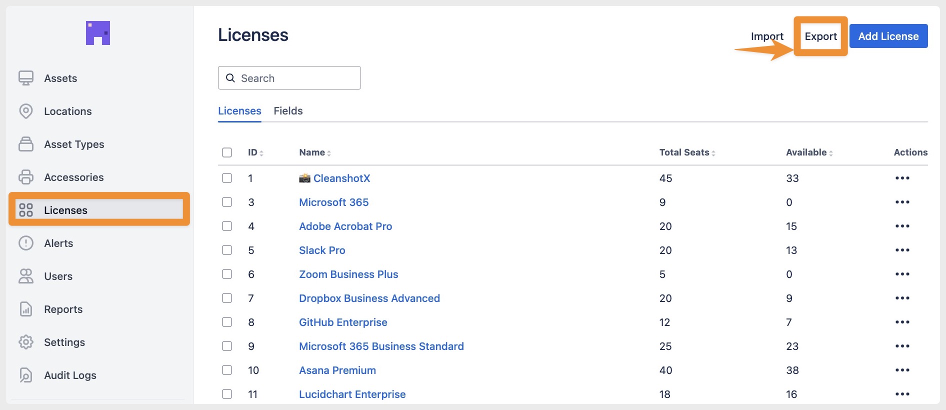Switch to the Fields tab
946x410 pixels.
288,111
